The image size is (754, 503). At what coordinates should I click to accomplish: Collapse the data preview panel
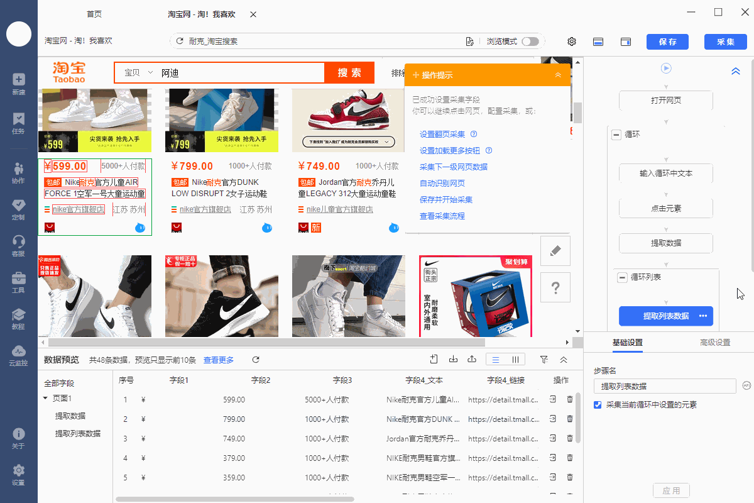click(564, 360)
